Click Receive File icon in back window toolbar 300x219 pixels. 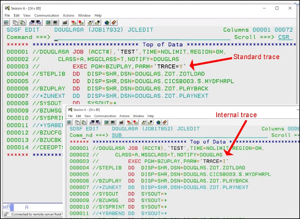point(39,23)
